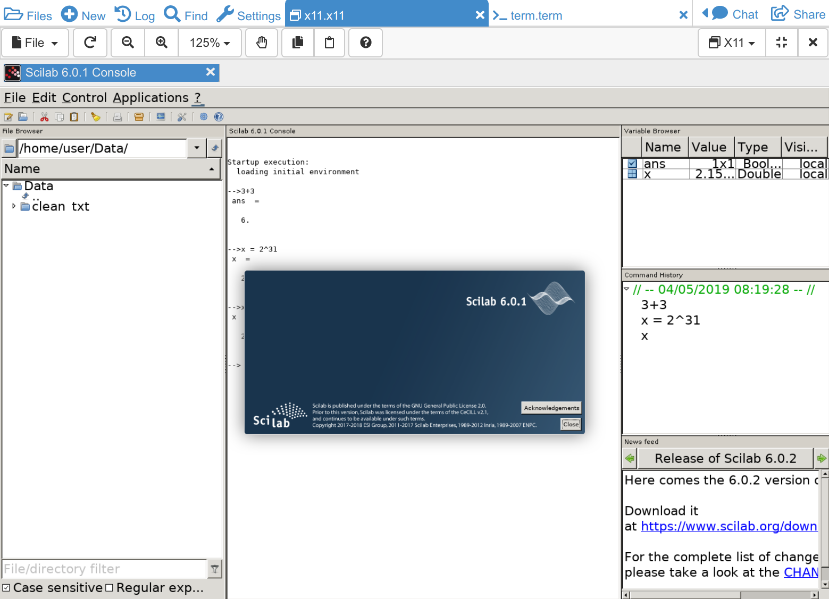Expand the clean txt folder
Viewport: 829px width, 599px height.
[x=14, y=206]
